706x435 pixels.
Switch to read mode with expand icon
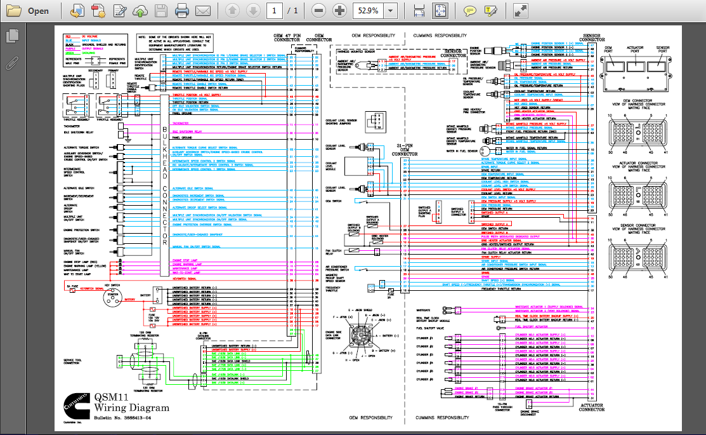coord(520,11)
